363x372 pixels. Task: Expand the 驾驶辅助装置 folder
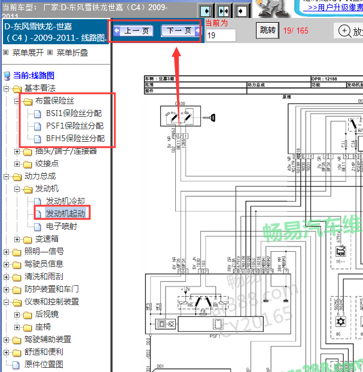(6, 340)
